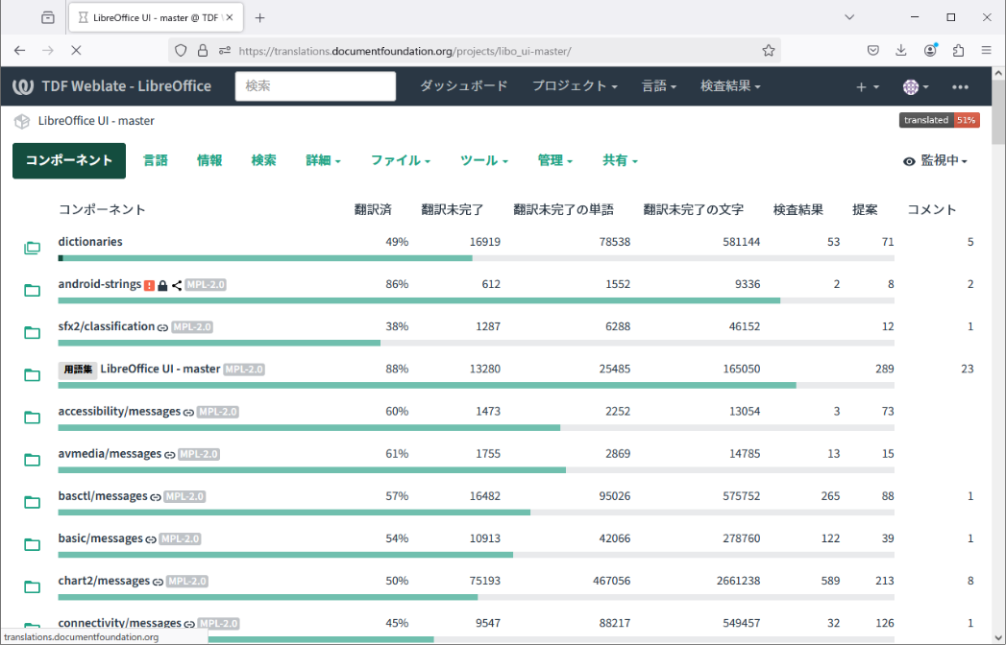
Task: Open the three-dots more menu in navbar
Action: coord(960,86)
